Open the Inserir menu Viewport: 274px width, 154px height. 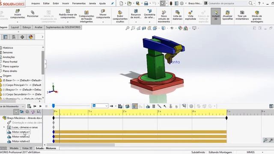pos(66,3)
